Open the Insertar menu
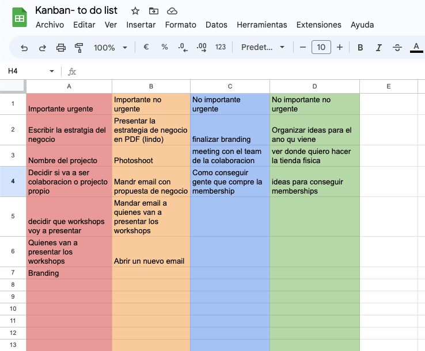 tap(141, 25)
